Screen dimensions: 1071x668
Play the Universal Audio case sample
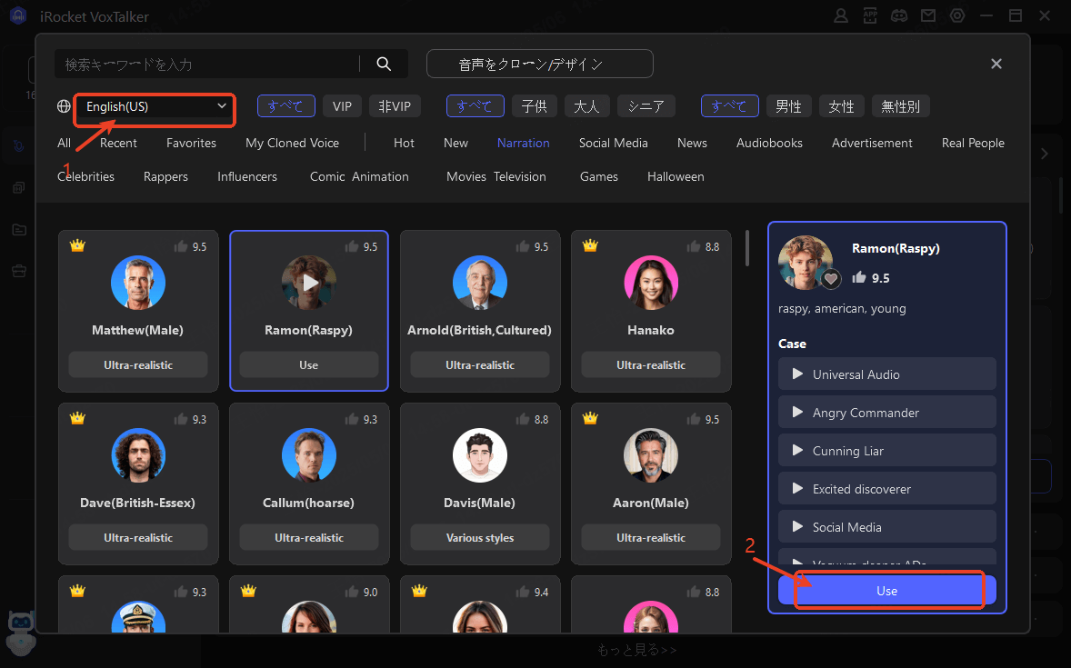click(797, 374)
